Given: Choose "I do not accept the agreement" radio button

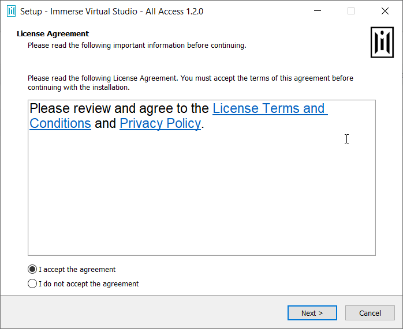Looking at the screenshot, I should click(x=32, y=284).
